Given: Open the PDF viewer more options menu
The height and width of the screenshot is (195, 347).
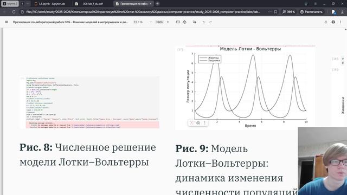Looking at the screenshot, I should [x=340, y=22].
